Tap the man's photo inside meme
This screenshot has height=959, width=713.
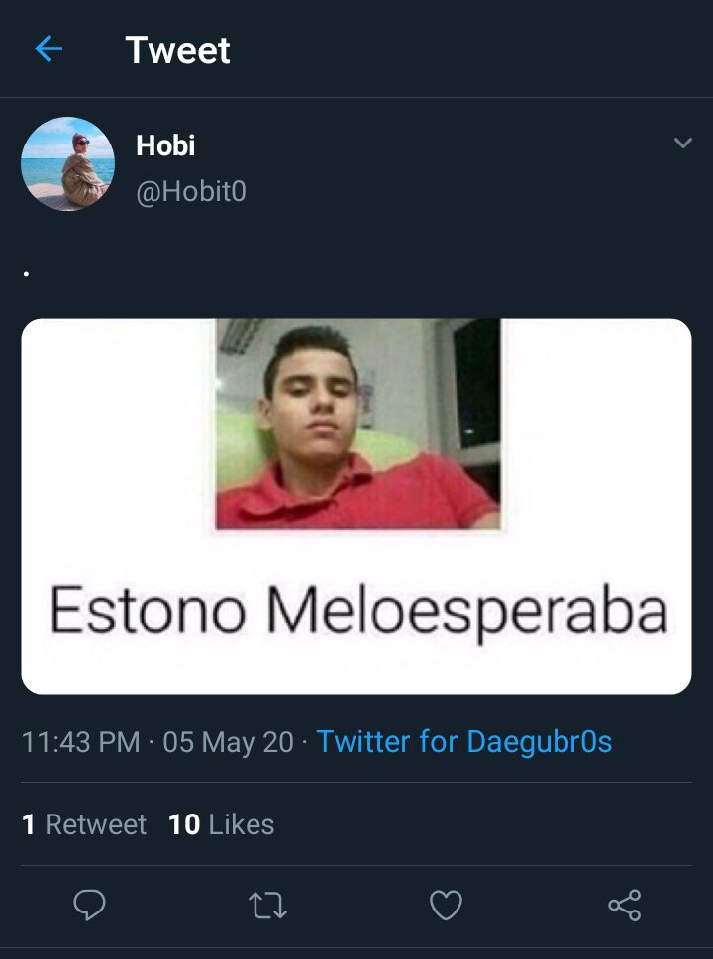(358, 424)
